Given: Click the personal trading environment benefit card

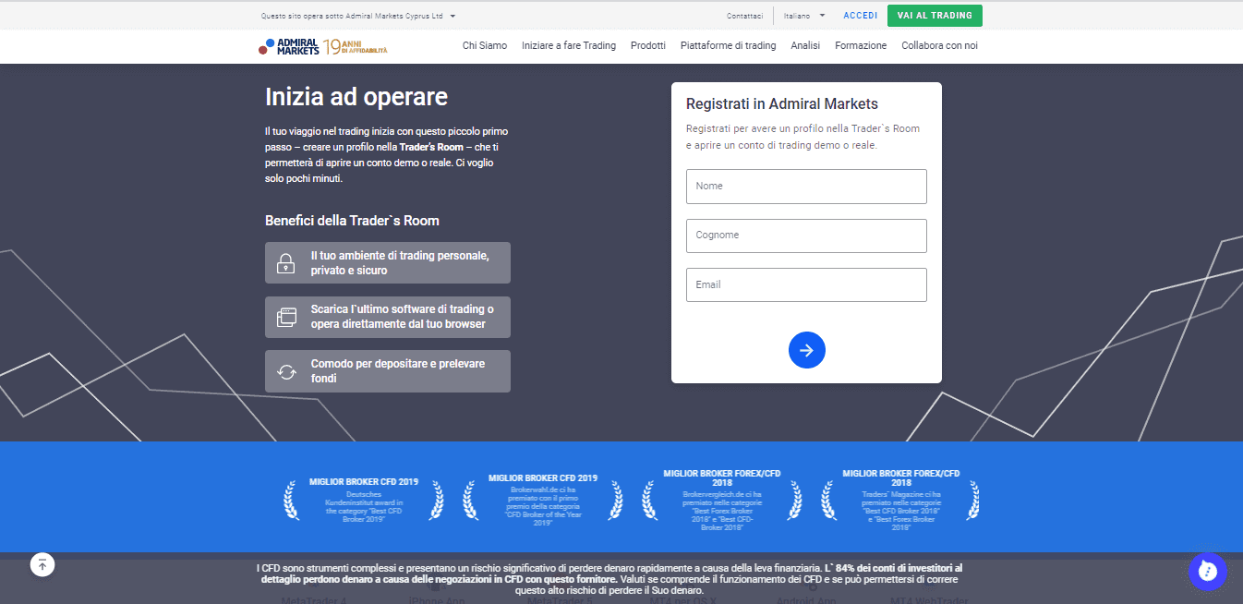Looking at the screenshot, I should (x=388, y=262).
